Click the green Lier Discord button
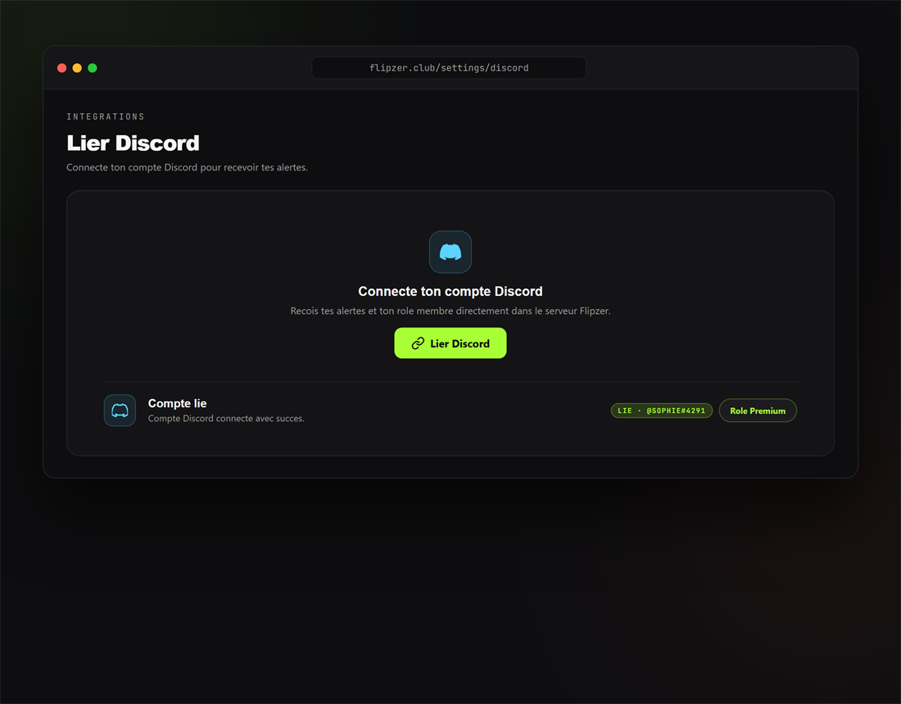 coord(450,343)
